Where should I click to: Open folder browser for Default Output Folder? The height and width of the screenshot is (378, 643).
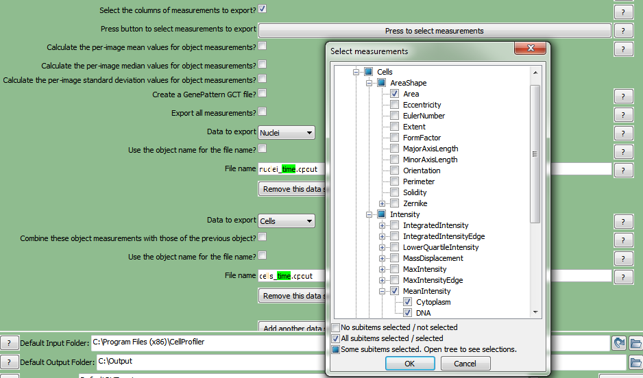tap(635, 362)
